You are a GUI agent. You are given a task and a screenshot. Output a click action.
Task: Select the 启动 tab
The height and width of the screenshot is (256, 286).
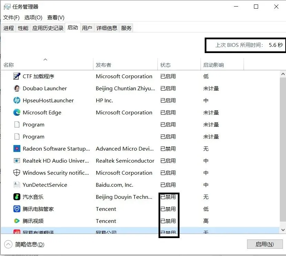pos(73,28)
